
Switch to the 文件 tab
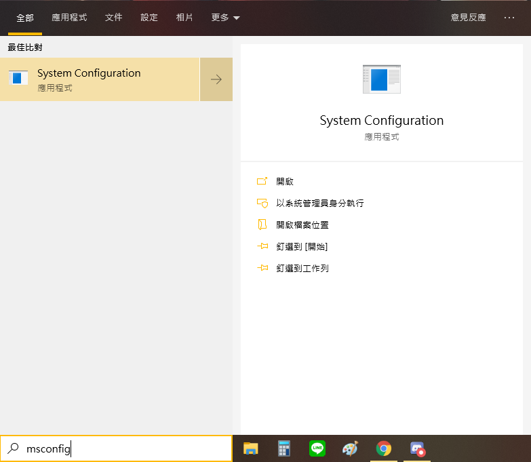[x=113, y=17]
